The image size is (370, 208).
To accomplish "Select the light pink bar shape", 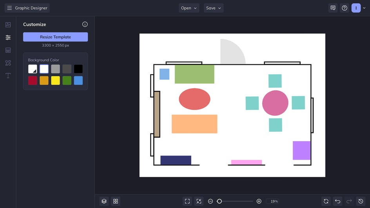I will [x=247, y=162].
